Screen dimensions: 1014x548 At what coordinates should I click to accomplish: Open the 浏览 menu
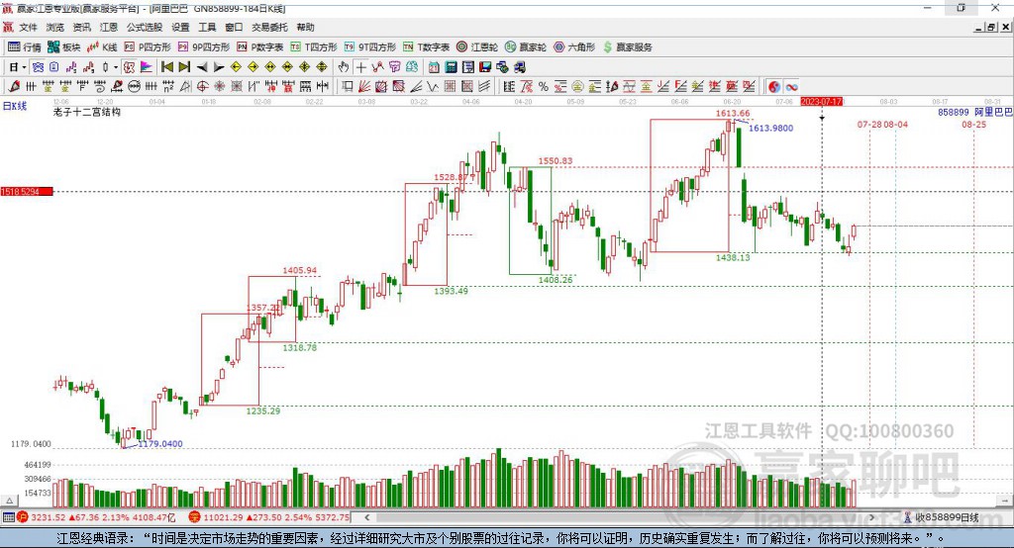tap(55, 27)
